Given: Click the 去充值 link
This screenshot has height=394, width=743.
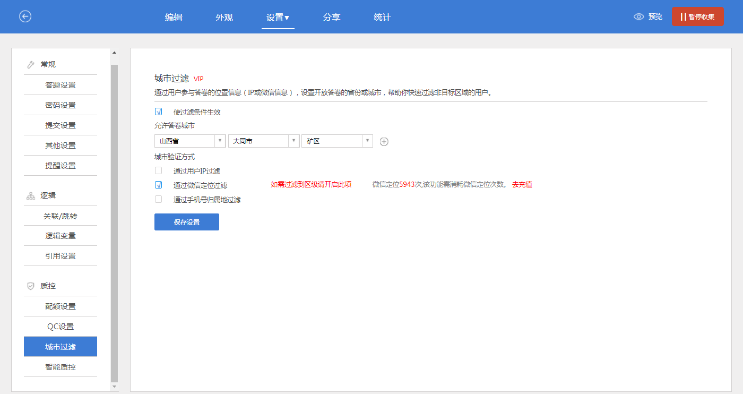Looking at the screenshot, I should point(522,185).
